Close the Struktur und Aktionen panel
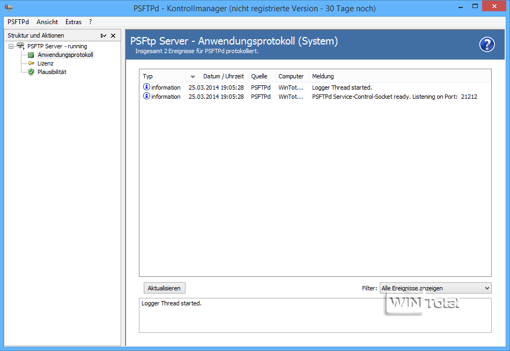Viewport: 510px width, 351px height. tap(113, 35)
